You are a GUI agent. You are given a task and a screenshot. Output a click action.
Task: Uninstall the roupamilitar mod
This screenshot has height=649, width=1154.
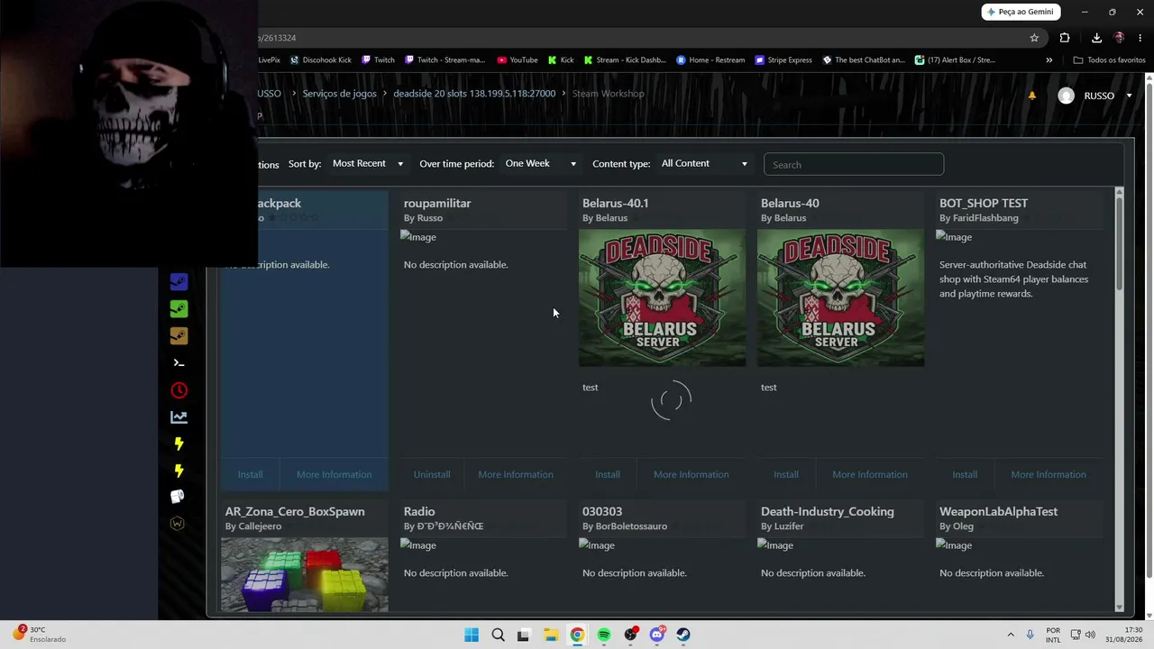coord(432,474)
